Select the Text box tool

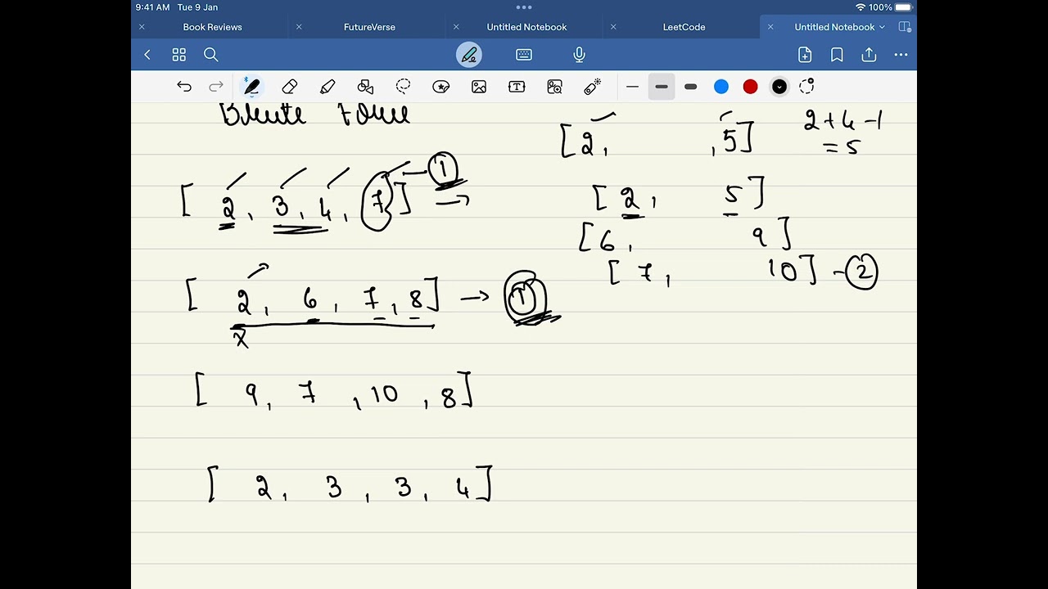point(517,87)
